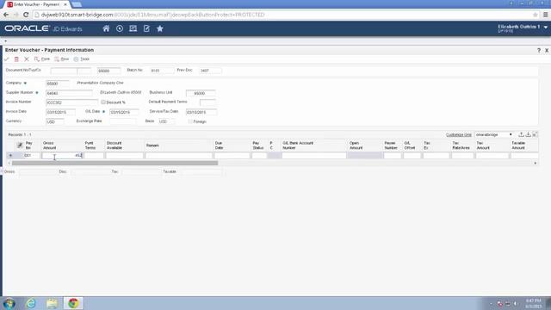Close the Enter Voucher form
551x310 pixels.
pyautogui.click(x=547, y=51)
